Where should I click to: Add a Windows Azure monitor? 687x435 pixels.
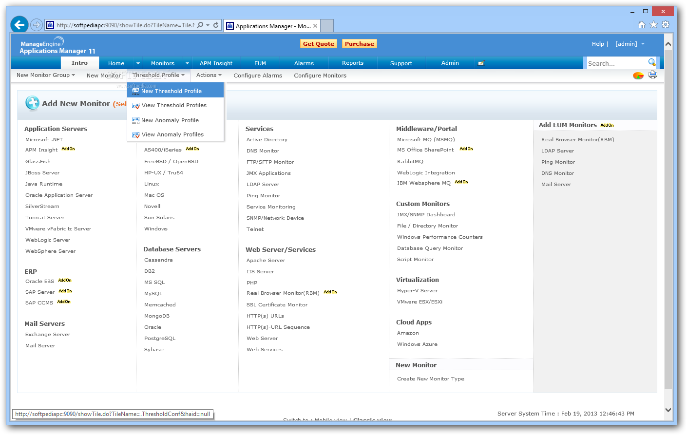(417, 344)
